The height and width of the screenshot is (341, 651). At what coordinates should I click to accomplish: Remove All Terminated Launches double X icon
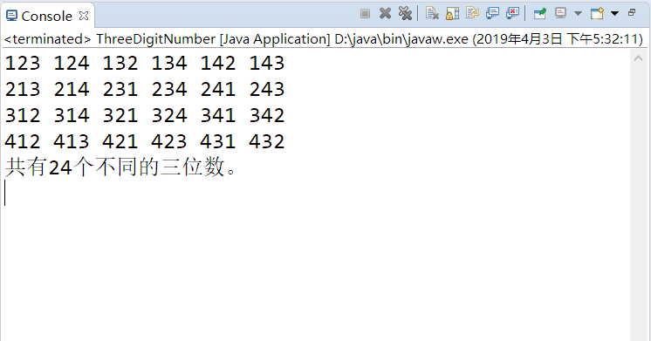point(405,14)
